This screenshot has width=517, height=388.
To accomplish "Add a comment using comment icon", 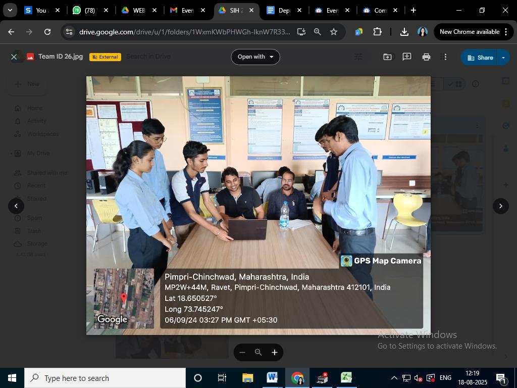I will [406, 57].
